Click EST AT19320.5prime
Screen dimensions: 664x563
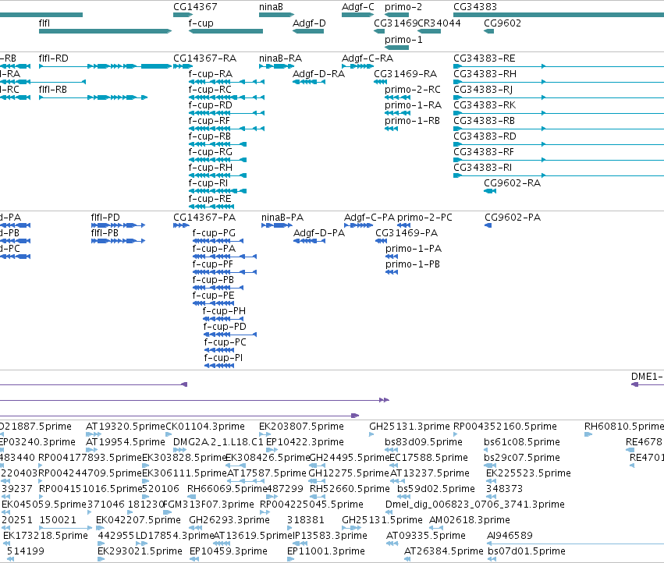coord(126,427)
